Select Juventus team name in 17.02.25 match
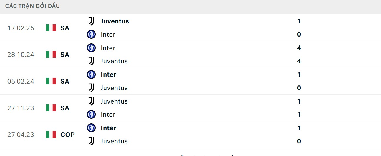 (x=115, y=21)
